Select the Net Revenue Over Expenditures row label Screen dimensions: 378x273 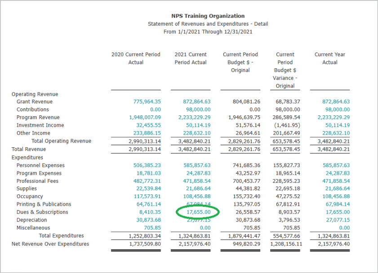[x=50, y=244]
